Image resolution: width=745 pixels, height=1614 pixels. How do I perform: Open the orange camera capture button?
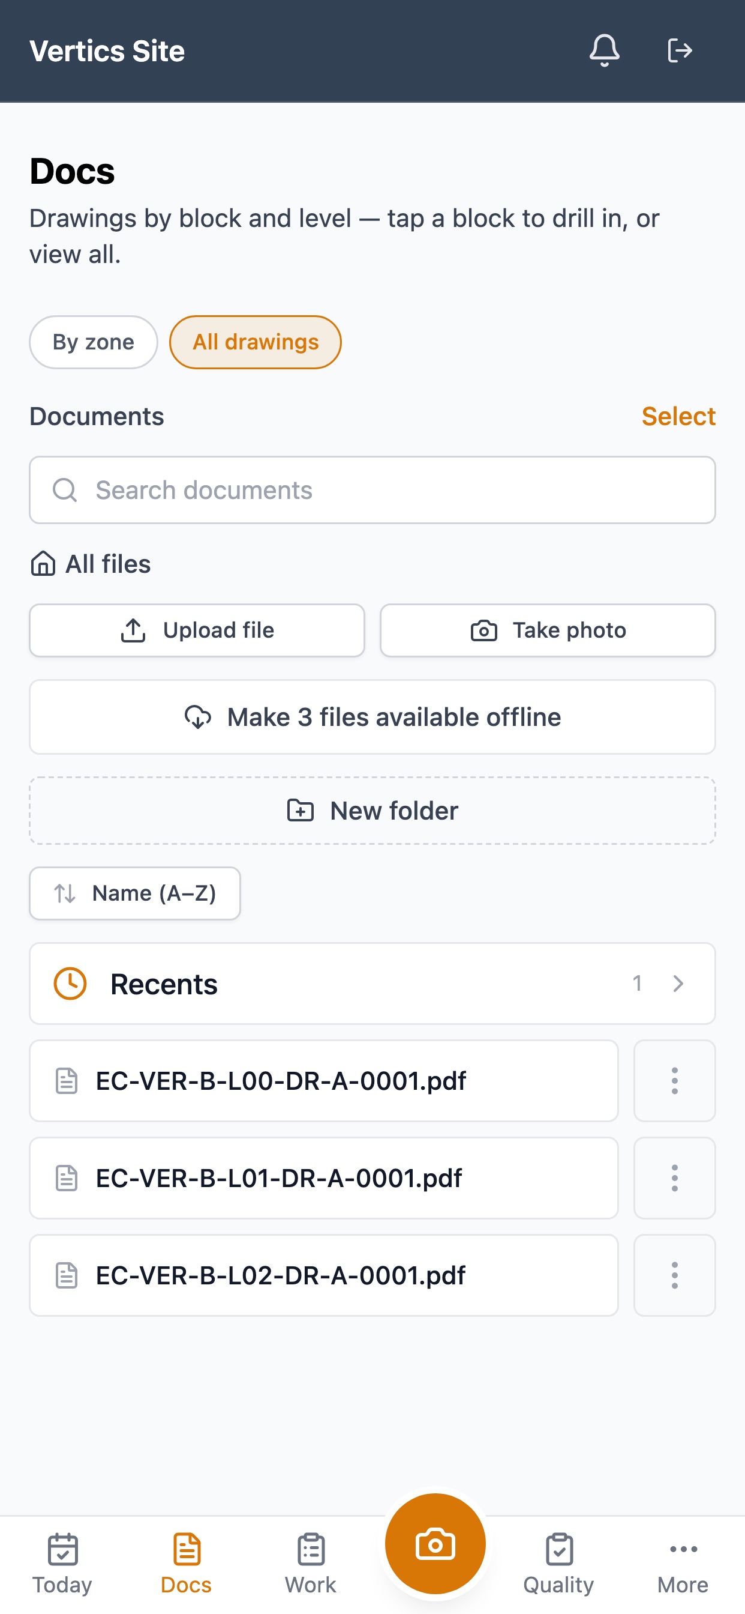coord(435,1543)
